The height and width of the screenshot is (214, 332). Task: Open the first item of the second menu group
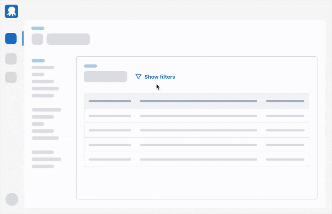(46, 110)
